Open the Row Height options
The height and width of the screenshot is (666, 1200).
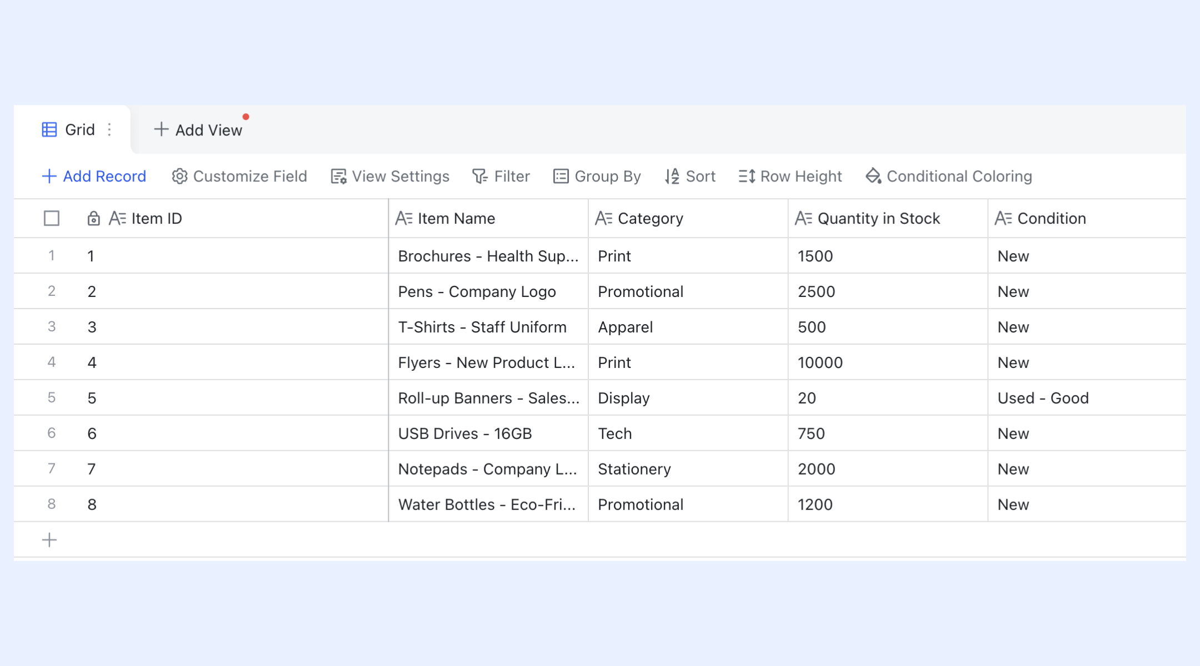(790, 176)
